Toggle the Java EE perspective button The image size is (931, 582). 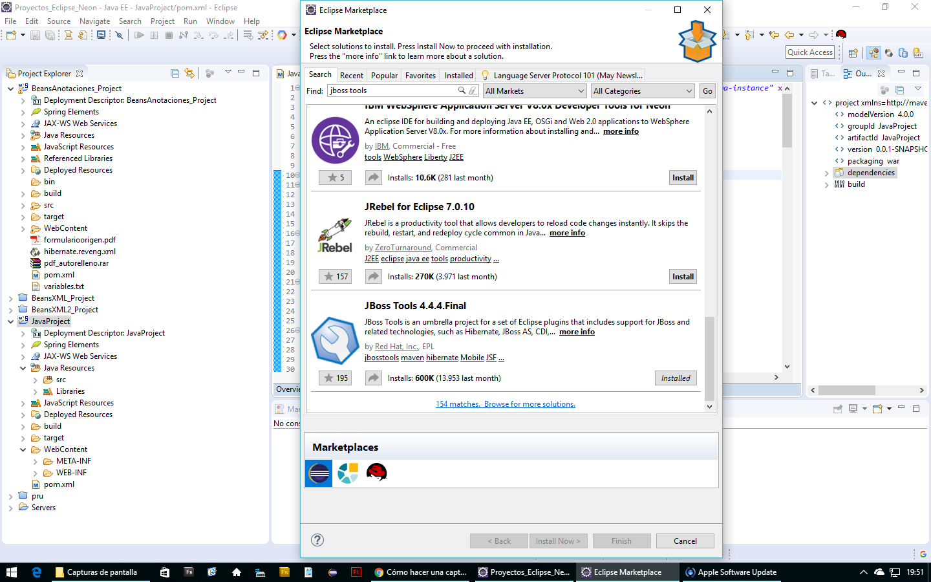click(x=874, y=53)
